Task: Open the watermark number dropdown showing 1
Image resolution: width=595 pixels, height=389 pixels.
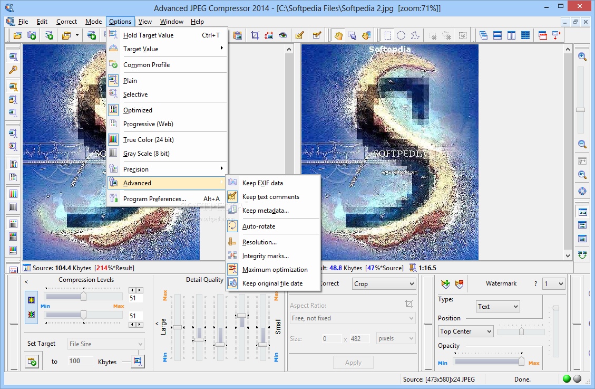Action: [x=554, y=284]
